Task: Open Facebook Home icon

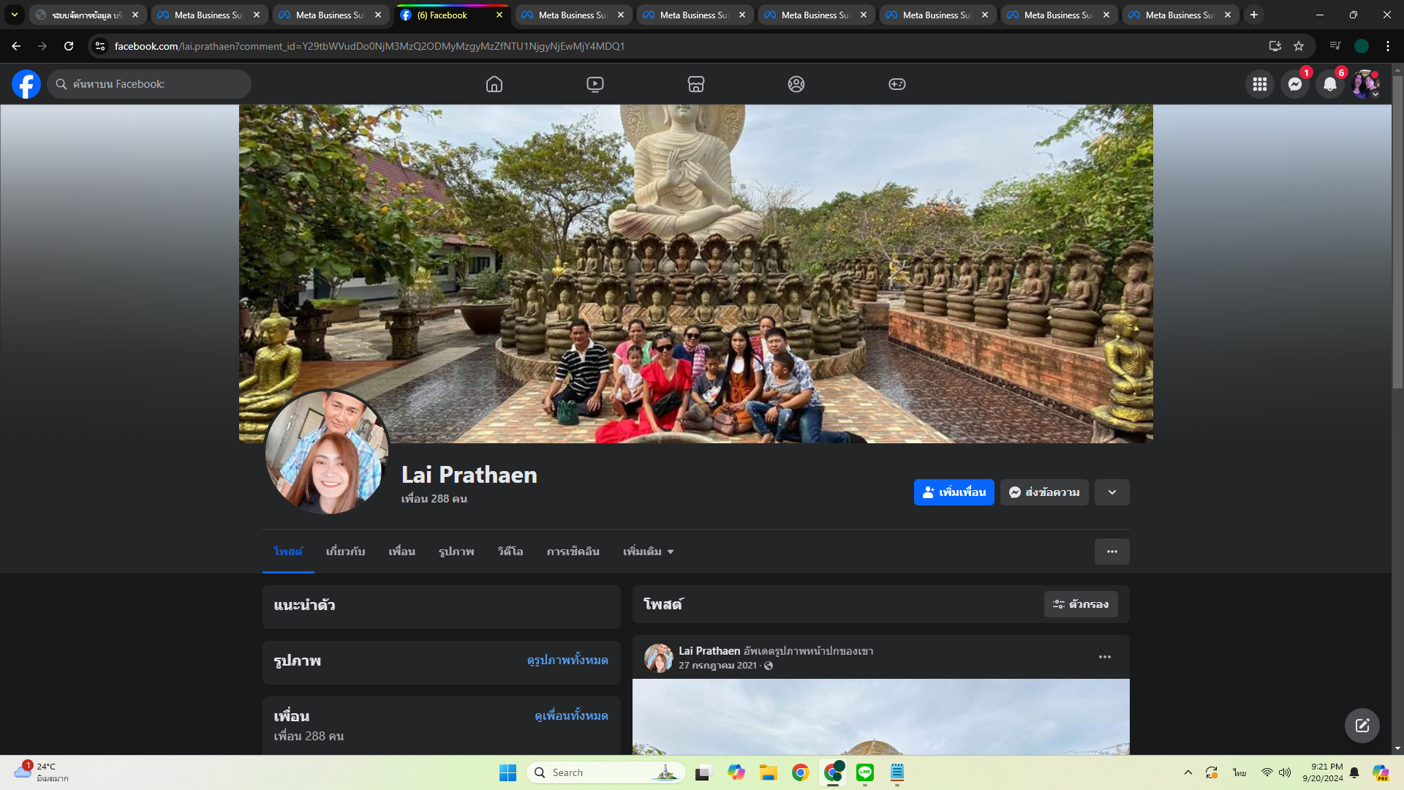Action: (x=494, y=84)
